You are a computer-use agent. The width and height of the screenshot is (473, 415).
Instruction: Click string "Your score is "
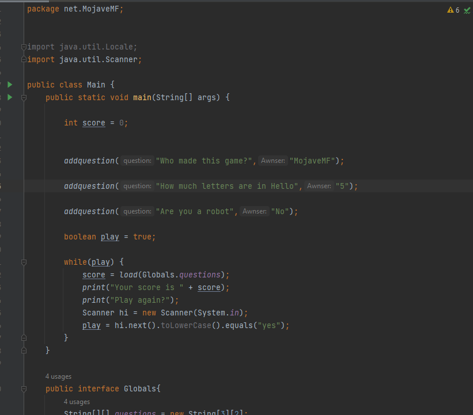tap(146, 288)
